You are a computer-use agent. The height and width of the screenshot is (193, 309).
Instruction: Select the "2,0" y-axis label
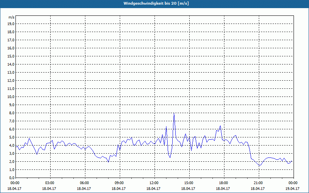tap(12, 161)
